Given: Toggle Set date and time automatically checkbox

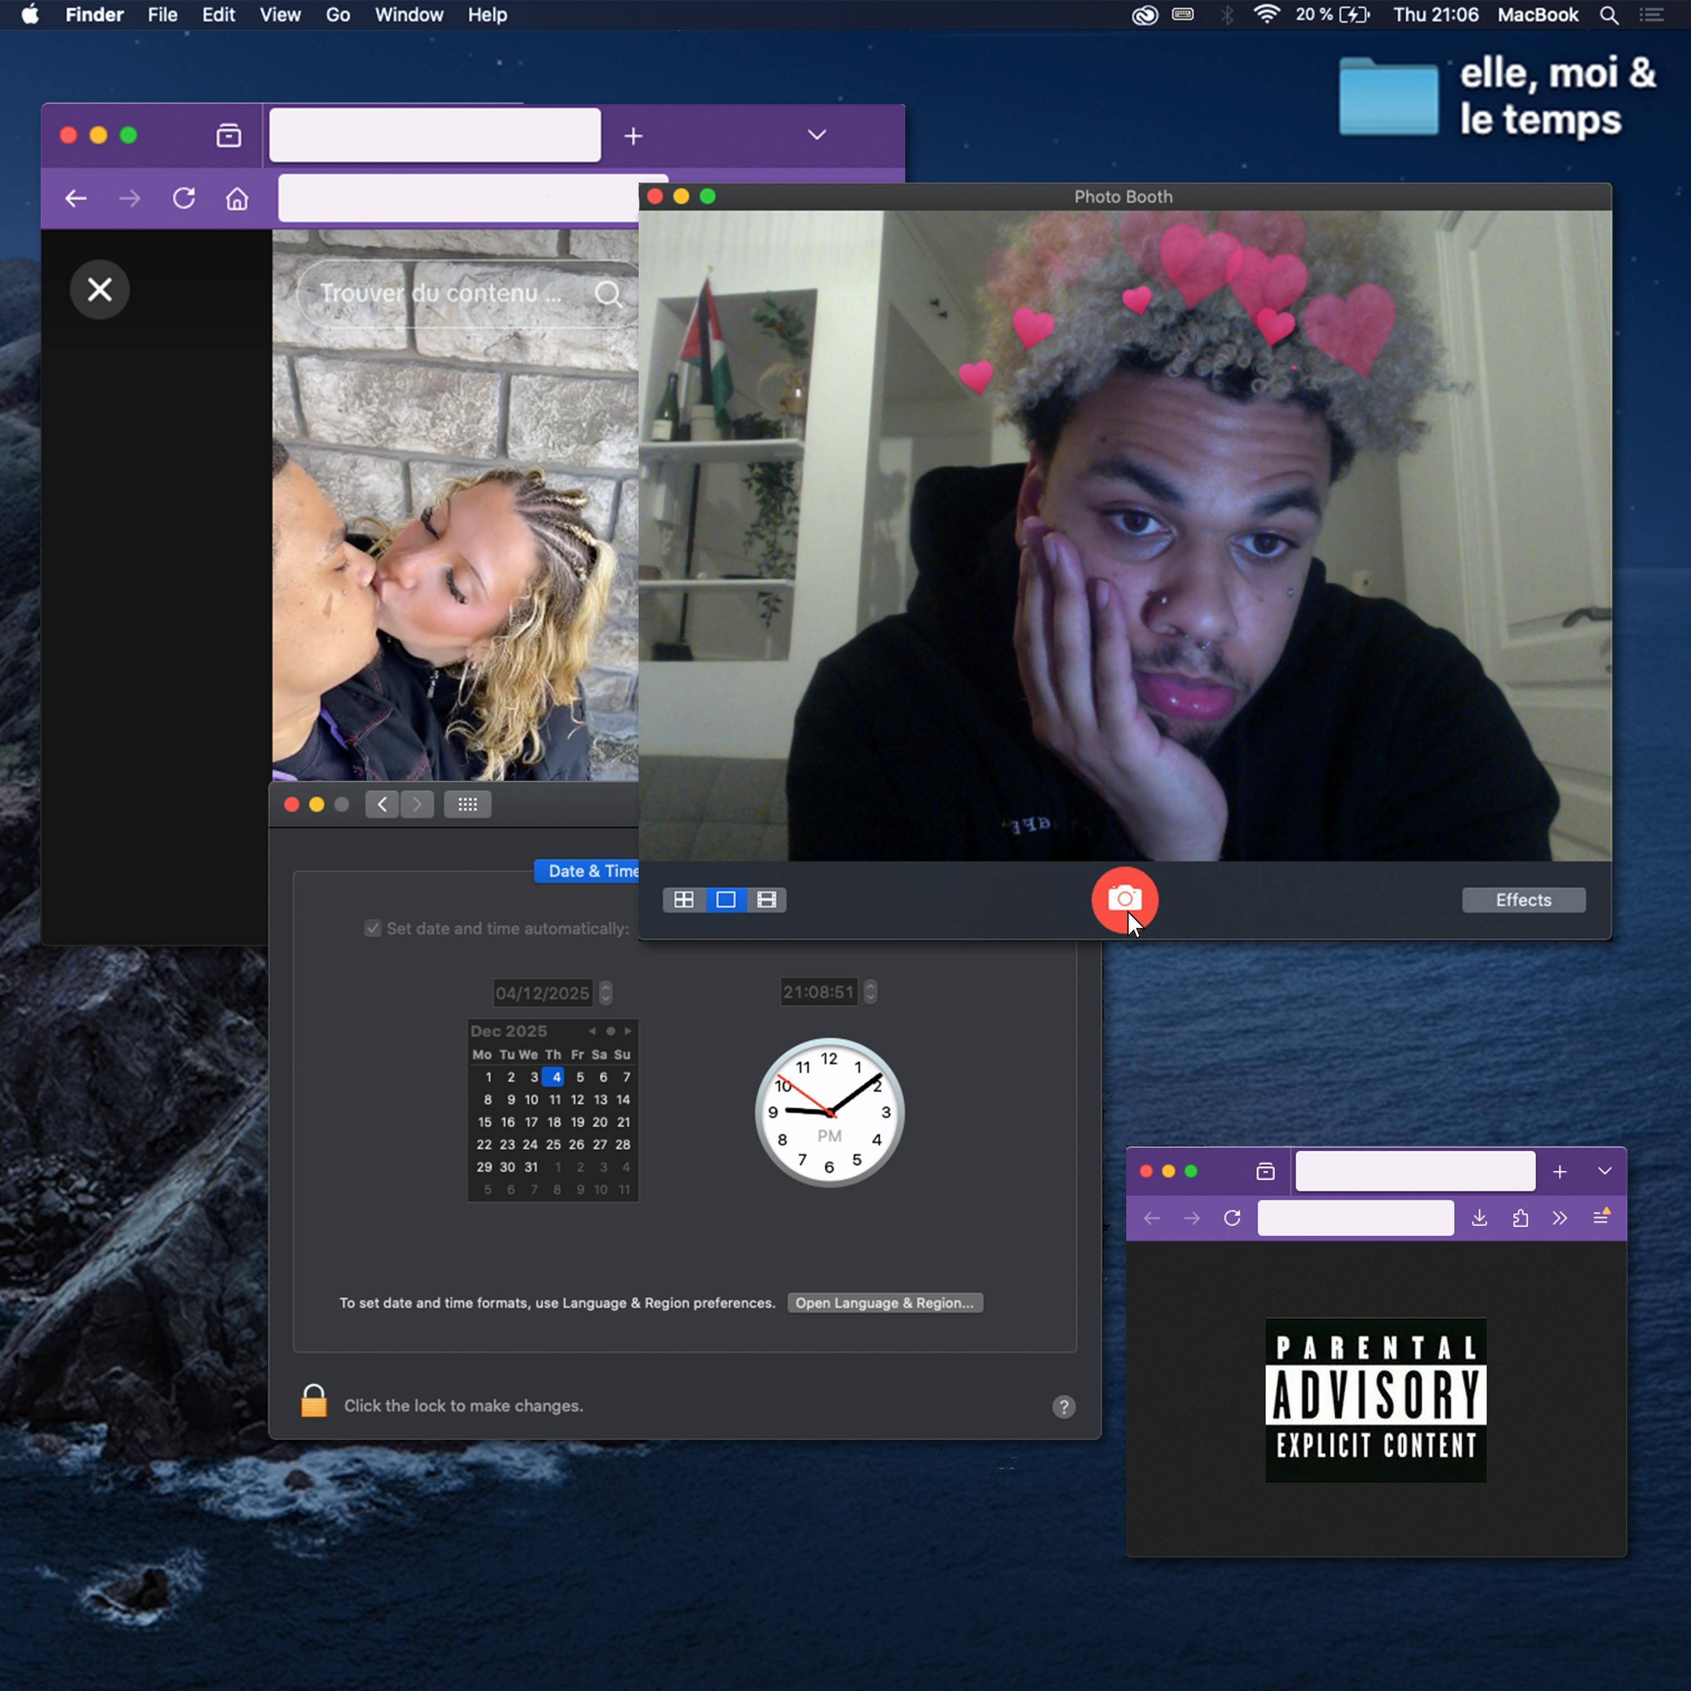Looking at the screenshot, I should (373, 929).
